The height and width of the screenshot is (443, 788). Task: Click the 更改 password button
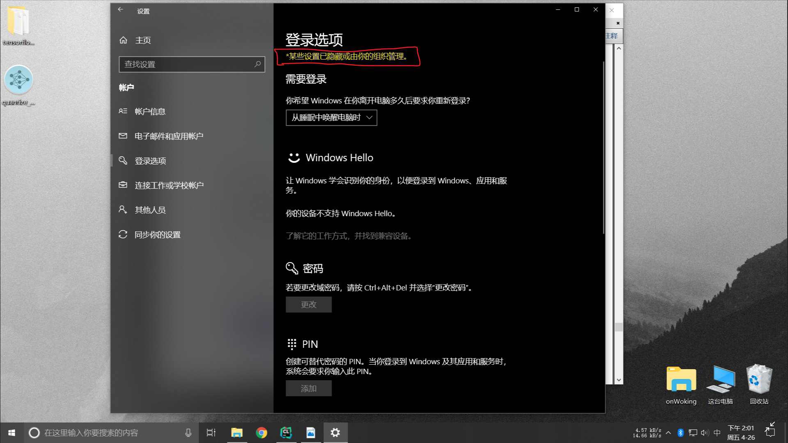pyautogui.click(x=309, y=305)
